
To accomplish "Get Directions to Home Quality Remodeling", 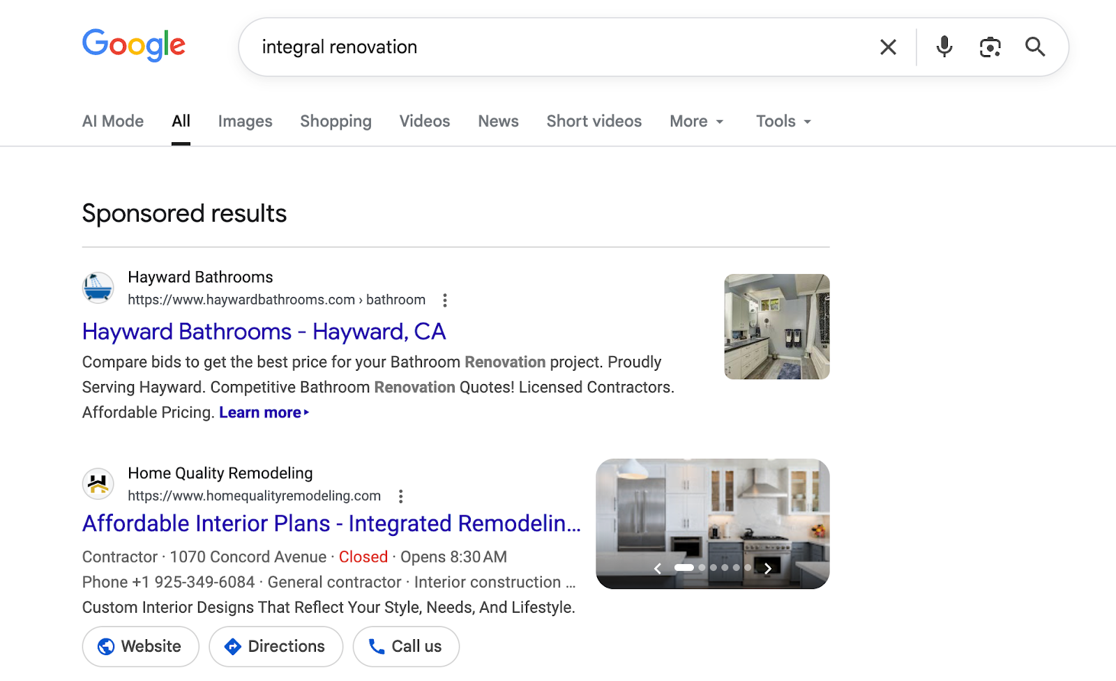I will [x=276, y=646].
